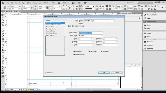Open the Table menu
166x93 pixels.
[35, 3]
